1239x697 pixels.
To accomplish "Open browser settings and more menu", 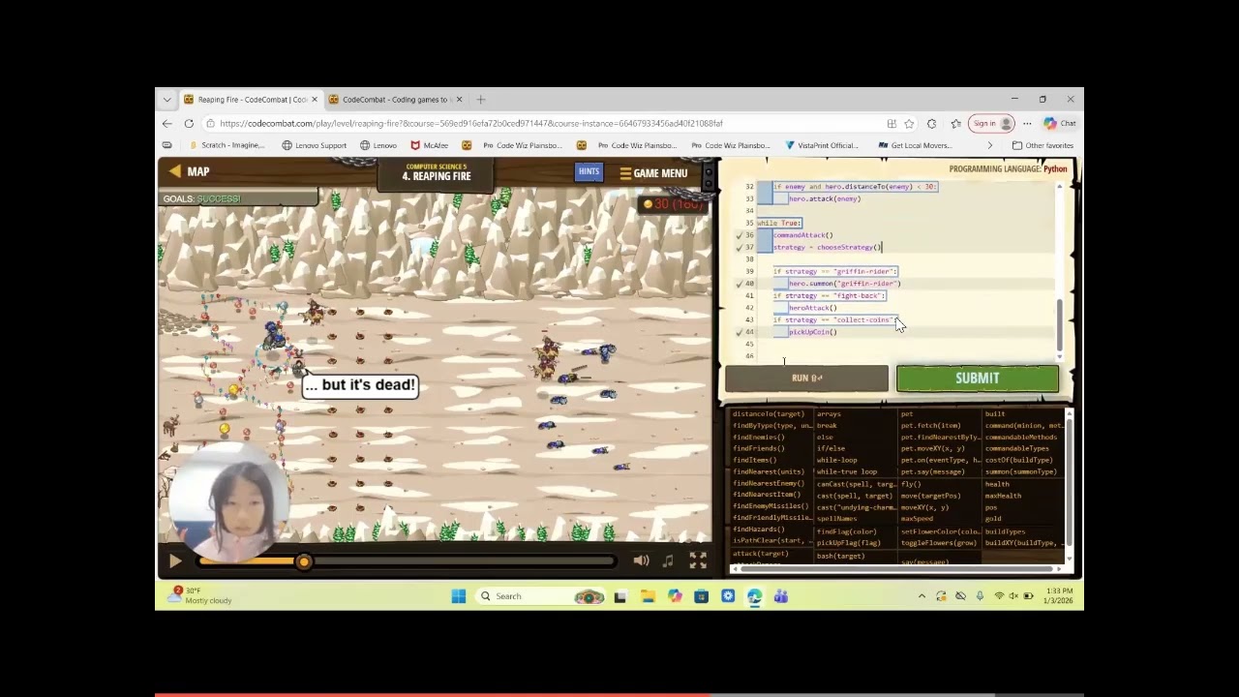I will click(1027, 124).
